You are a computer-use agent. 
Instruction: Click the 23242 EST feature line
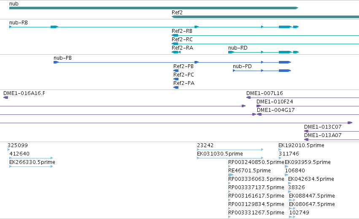(x=230, y=150)
